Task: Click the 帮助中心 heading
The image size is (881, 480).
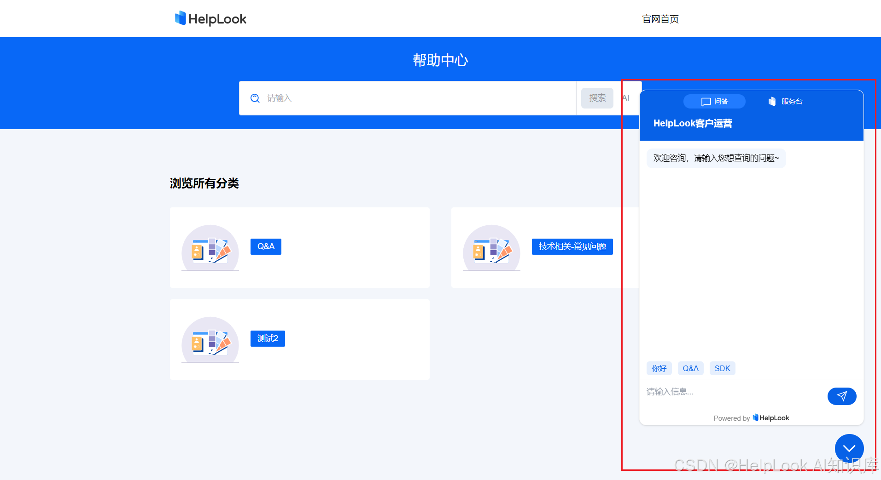Action: point(440,60)
